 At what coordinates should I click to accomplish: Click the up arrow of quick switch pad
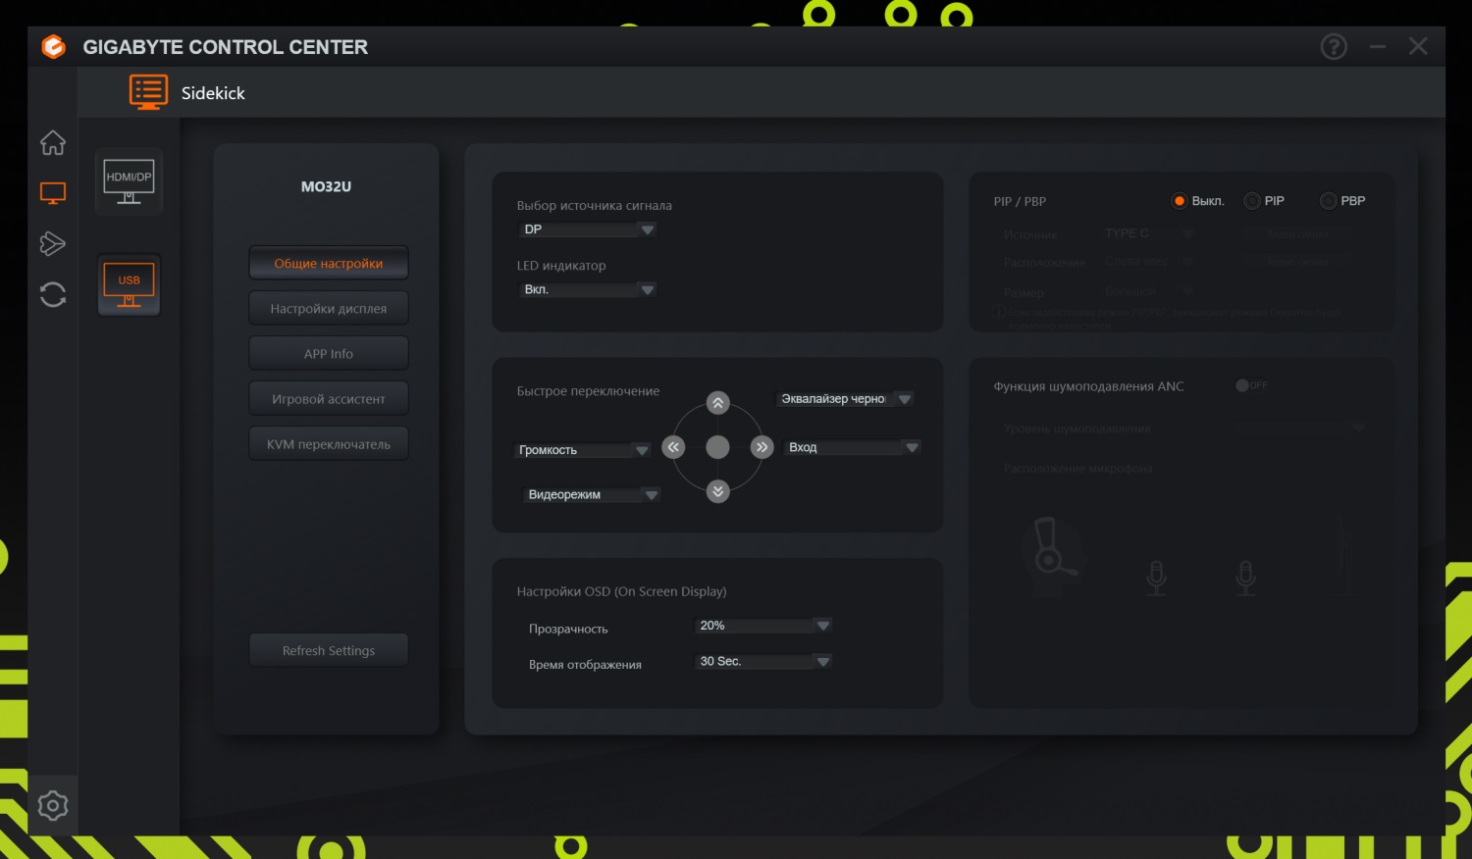718,403
